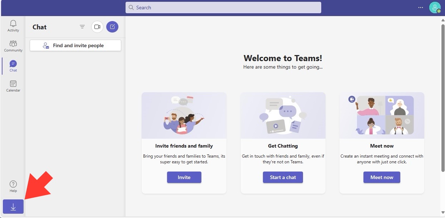
Task: Click the Invite friends and family illustration
Action: tap(184, 115)
